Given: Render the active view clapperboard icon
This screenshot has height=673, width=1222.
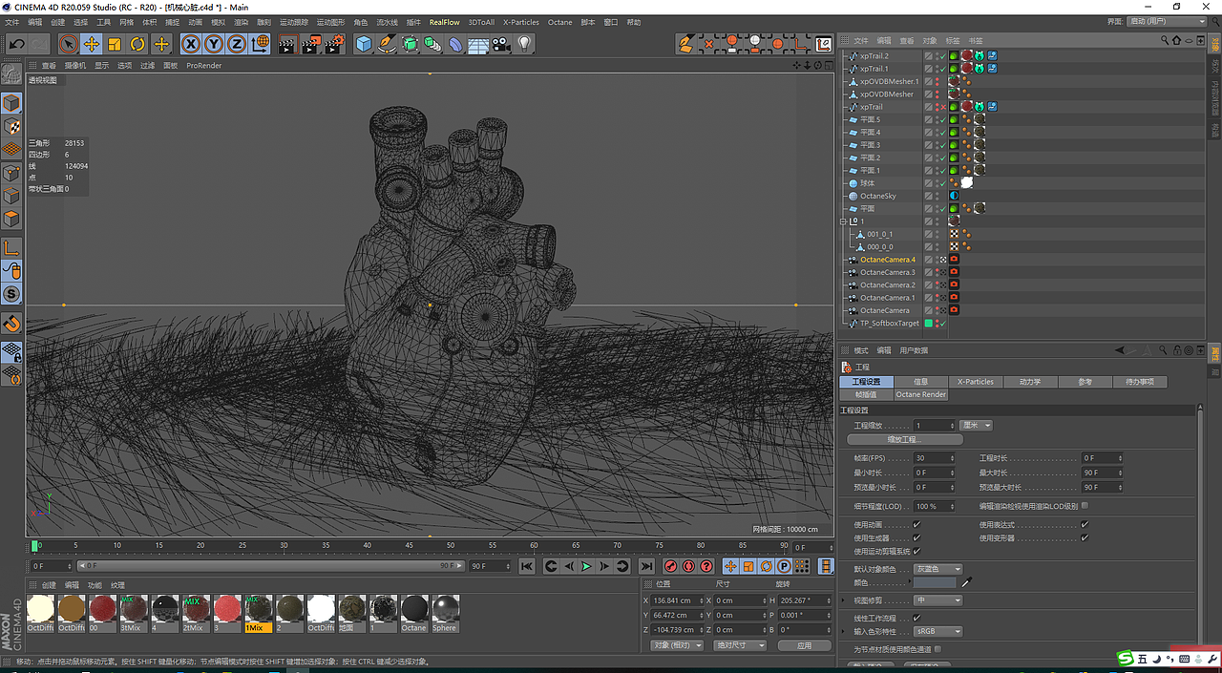Looking at the screenshot, I should (287, 44).
